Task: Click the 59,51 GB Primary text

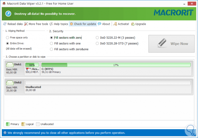Action: [x=51, y=72]
